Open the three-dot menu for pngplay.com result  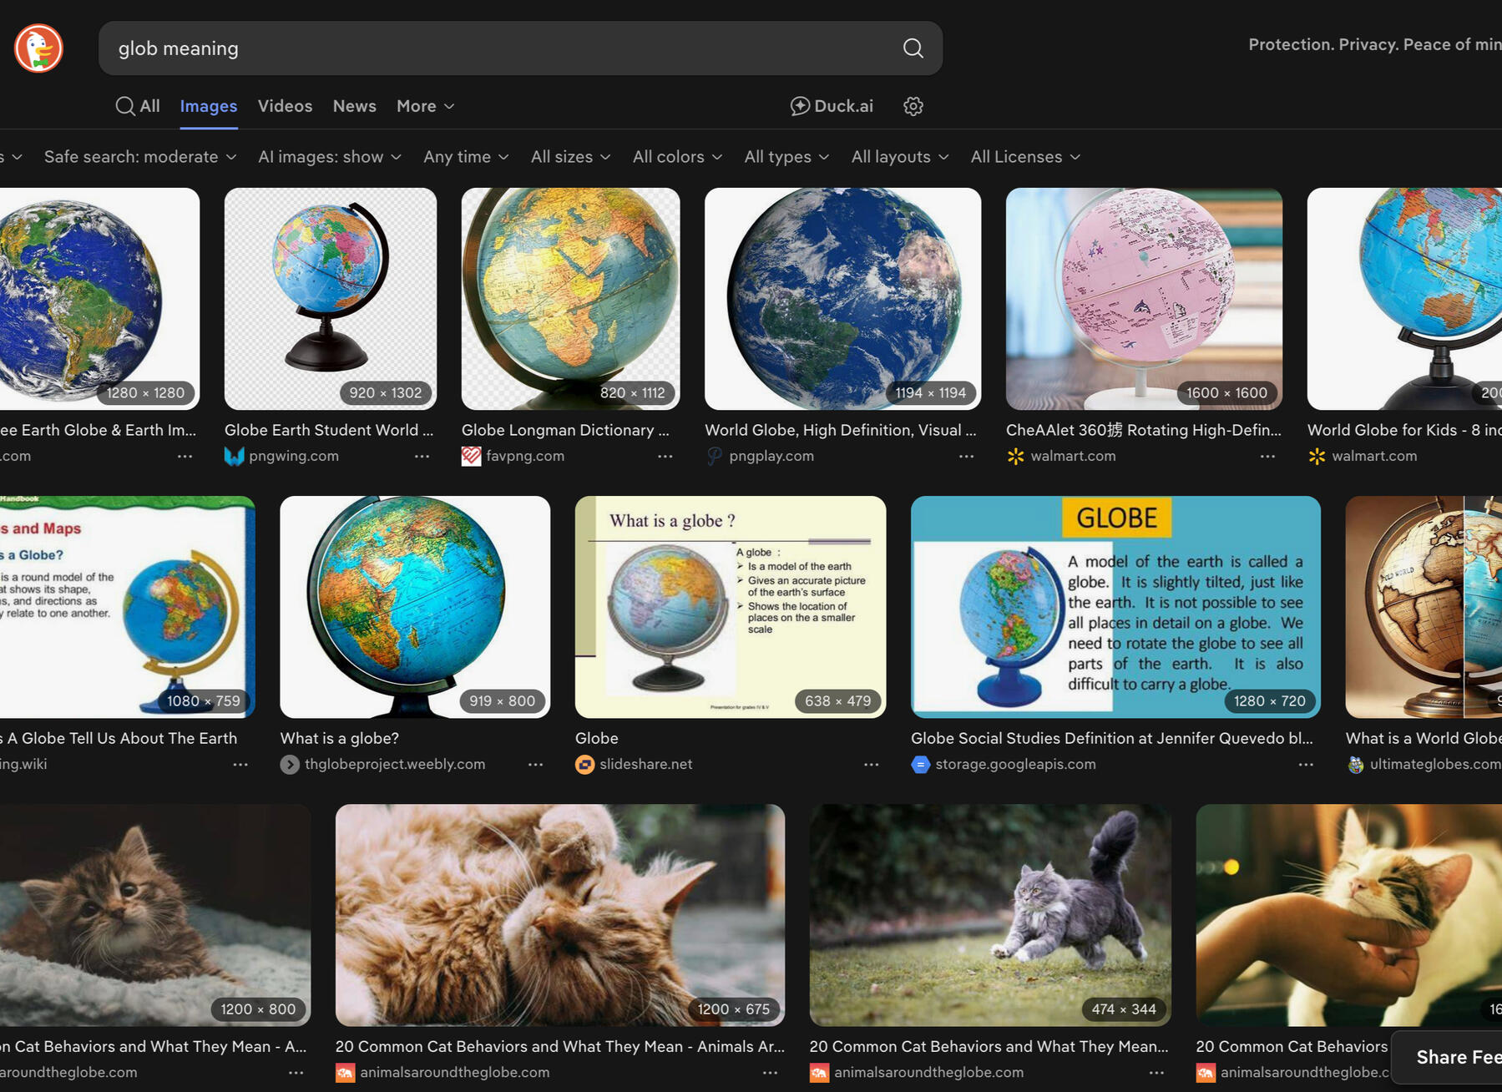click(966, 456)
